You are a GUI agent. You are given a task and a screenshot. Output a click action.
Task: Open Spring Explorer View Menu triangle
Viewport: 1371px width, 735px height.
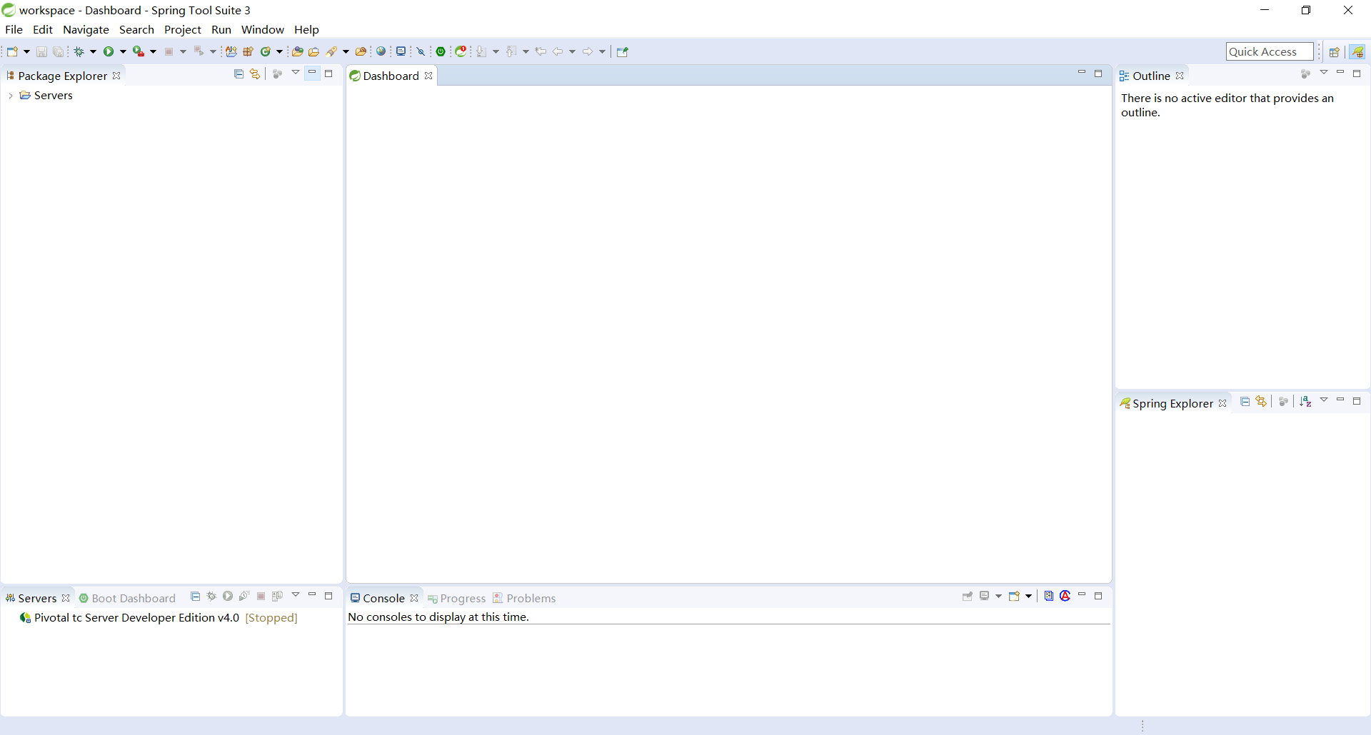click(1324, 400)
